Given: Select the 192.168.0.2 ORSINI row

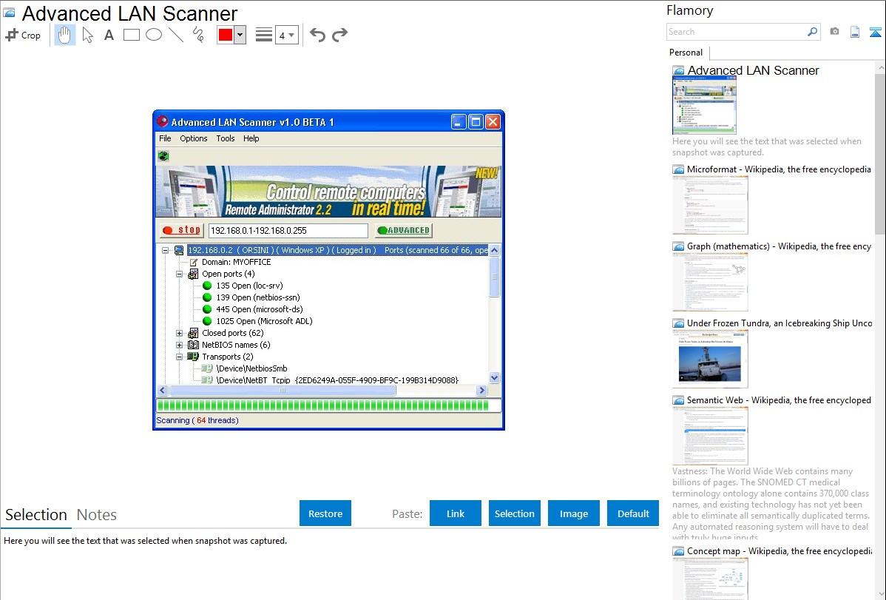Looking at the screenshot, I should coord(337,250).
